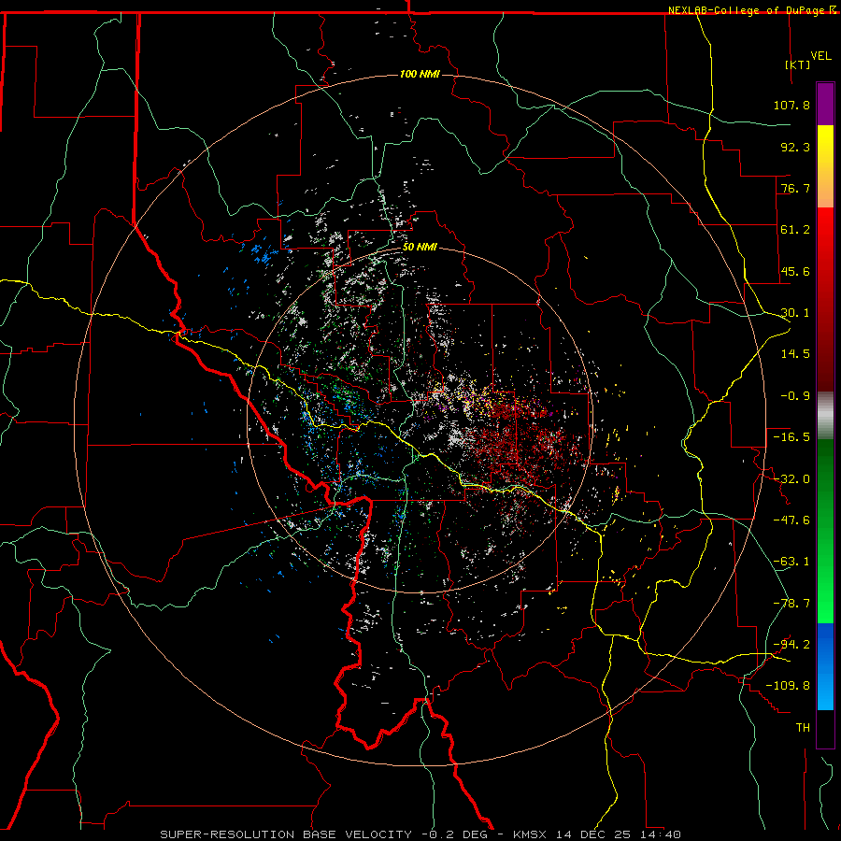Viewport: 841px width, 841px height.
Task: Click the -32.0 velocity scale value
Action: tap(791, 479)
